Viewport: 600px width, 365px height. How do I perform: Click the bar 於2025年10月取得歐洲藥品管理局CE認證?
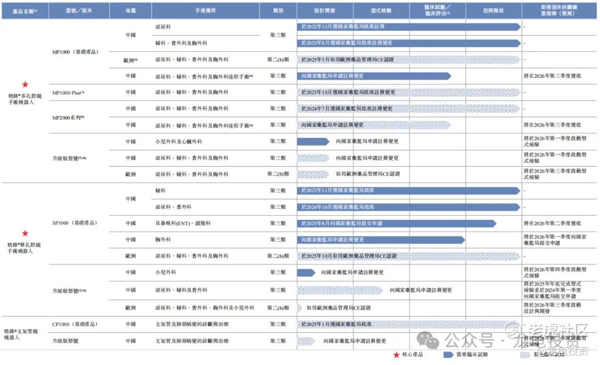tap(409, 256)
